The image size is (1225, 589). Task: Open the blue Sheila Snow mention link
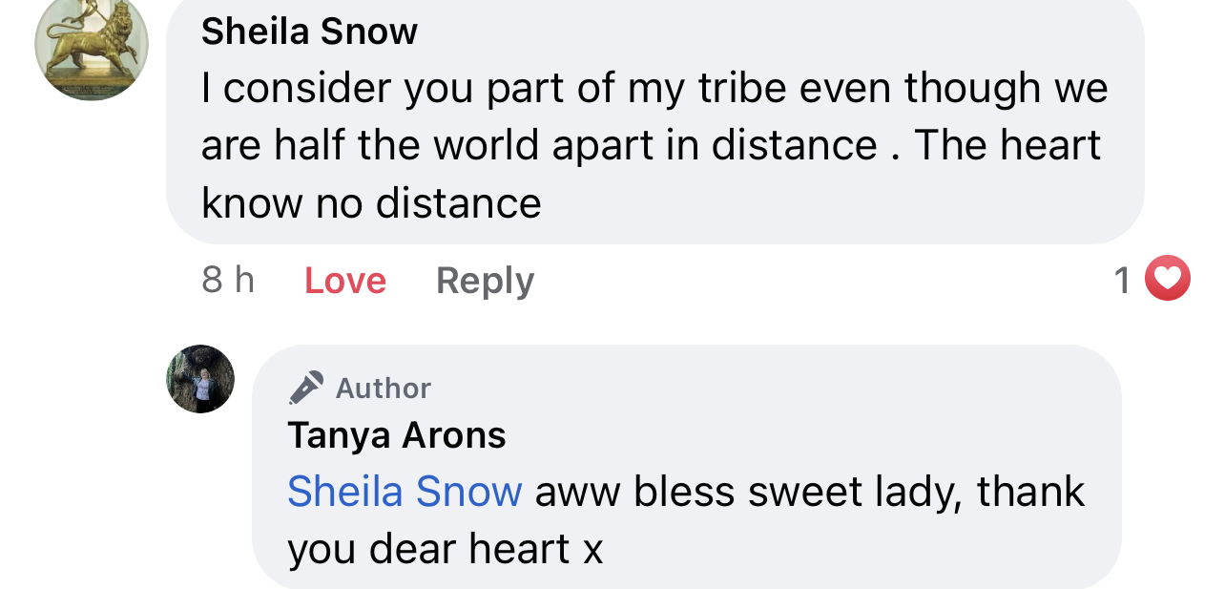[405, 492]
